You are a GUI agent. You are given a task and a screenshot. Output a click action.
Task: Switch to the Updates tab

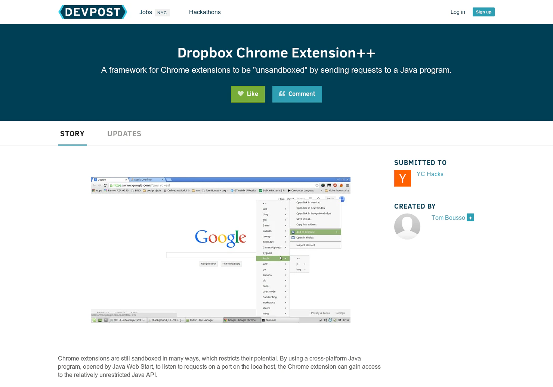pyautogui.click(x=124, y=134)
